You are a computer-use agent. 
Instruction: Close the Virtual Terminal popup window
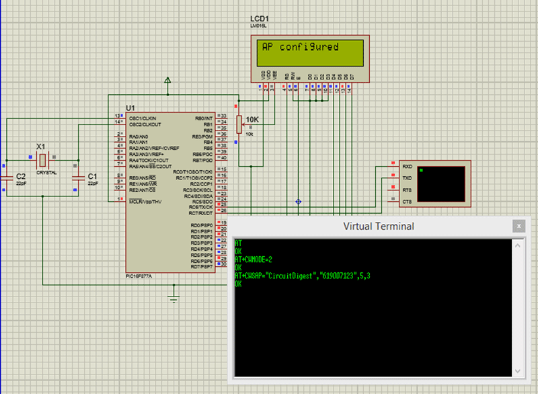(518, 226)
